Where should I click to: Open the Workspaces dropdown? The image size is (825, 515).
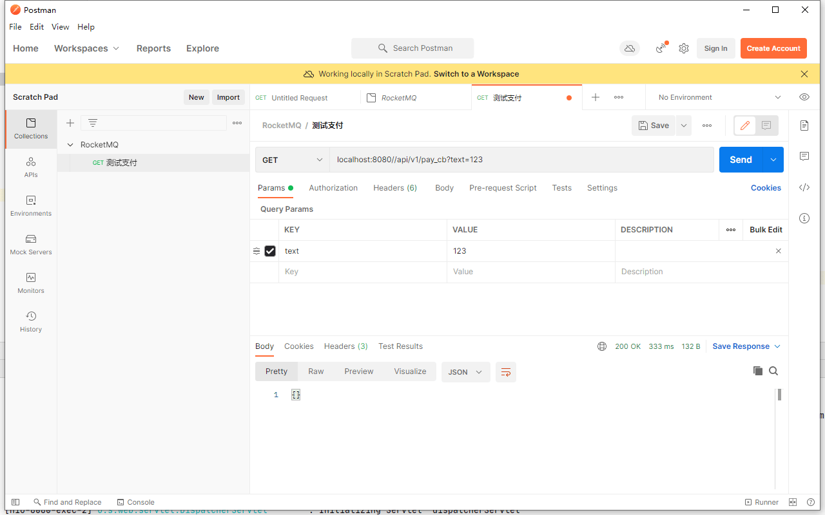(x=87, y=48)
